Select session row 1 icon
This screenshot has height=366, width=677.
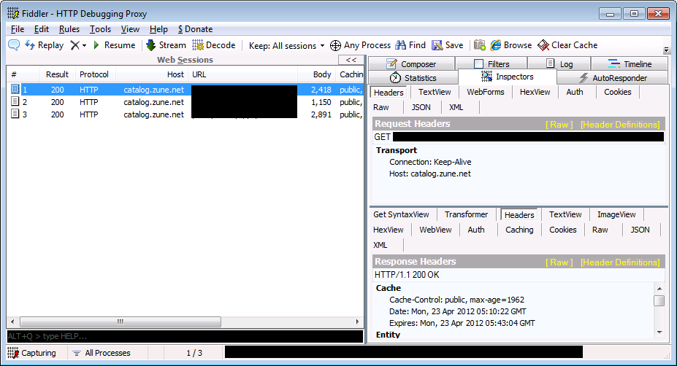pyautogui.click(x=15, y=89)
